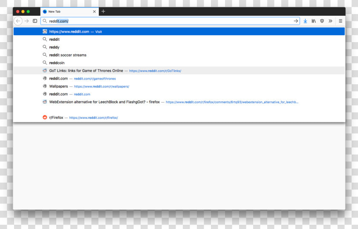Open the Downloads arrow icon
The height and width of the screenshot is (229, 358).
tap(305, 21)
